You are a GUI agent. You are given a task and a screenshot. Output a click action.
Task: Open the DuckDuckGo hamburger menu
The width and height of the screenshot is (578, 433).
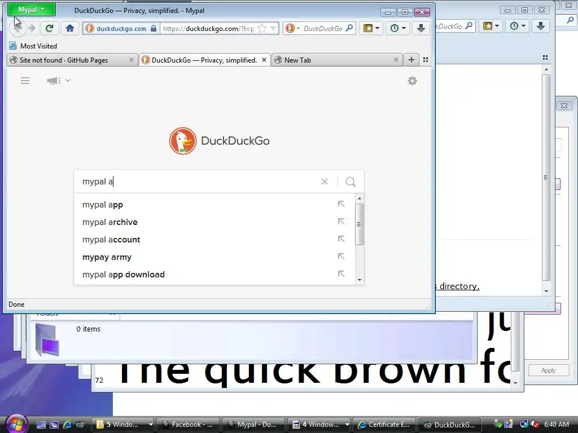(25, 81)
